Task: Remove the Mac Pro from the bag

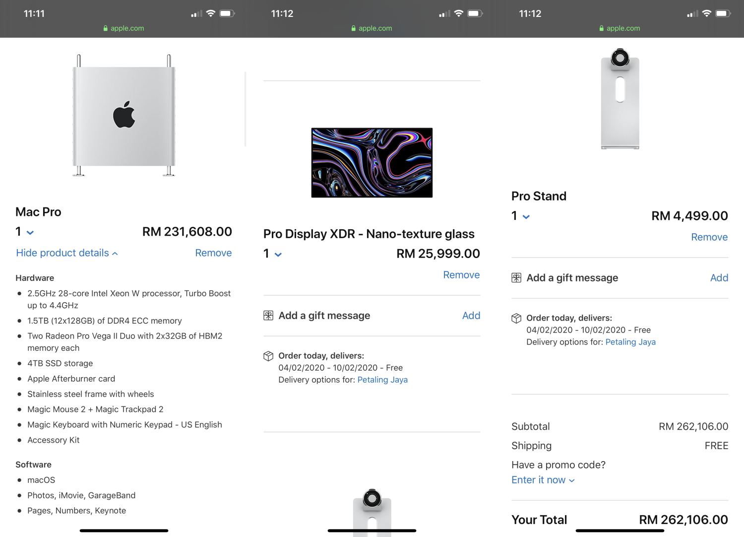Action: (x=213, y=253)
